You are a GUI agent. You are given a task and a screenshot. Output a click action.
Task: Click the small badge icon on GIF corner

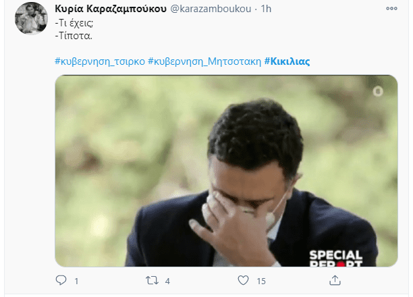pos(378,91)
